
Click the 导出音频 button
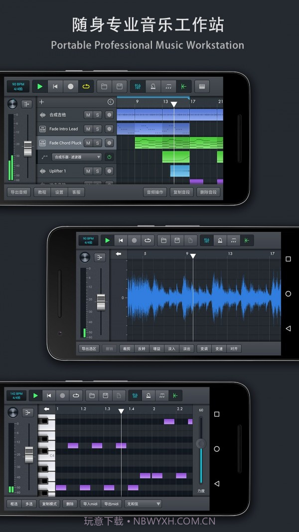click(19, 192)
